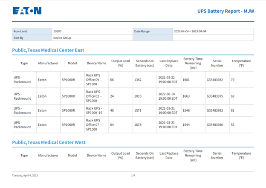Click footer date 'Tuesday, April 4, 2023'
This screenshot has width=266, height=188.
[25, 176]
